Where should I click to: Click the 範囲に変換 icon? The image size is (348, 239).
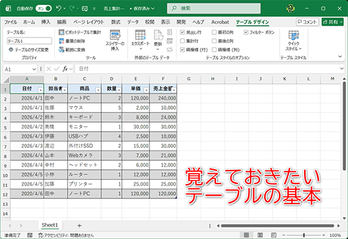tap(61, 50)
